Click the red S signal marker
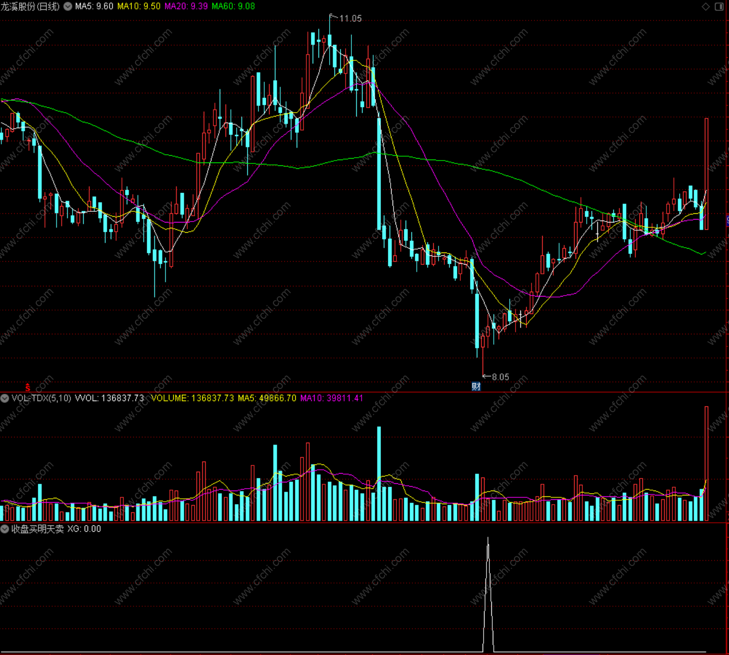The width and height of the screenshot is (729, 655). (x=28, y=387)
